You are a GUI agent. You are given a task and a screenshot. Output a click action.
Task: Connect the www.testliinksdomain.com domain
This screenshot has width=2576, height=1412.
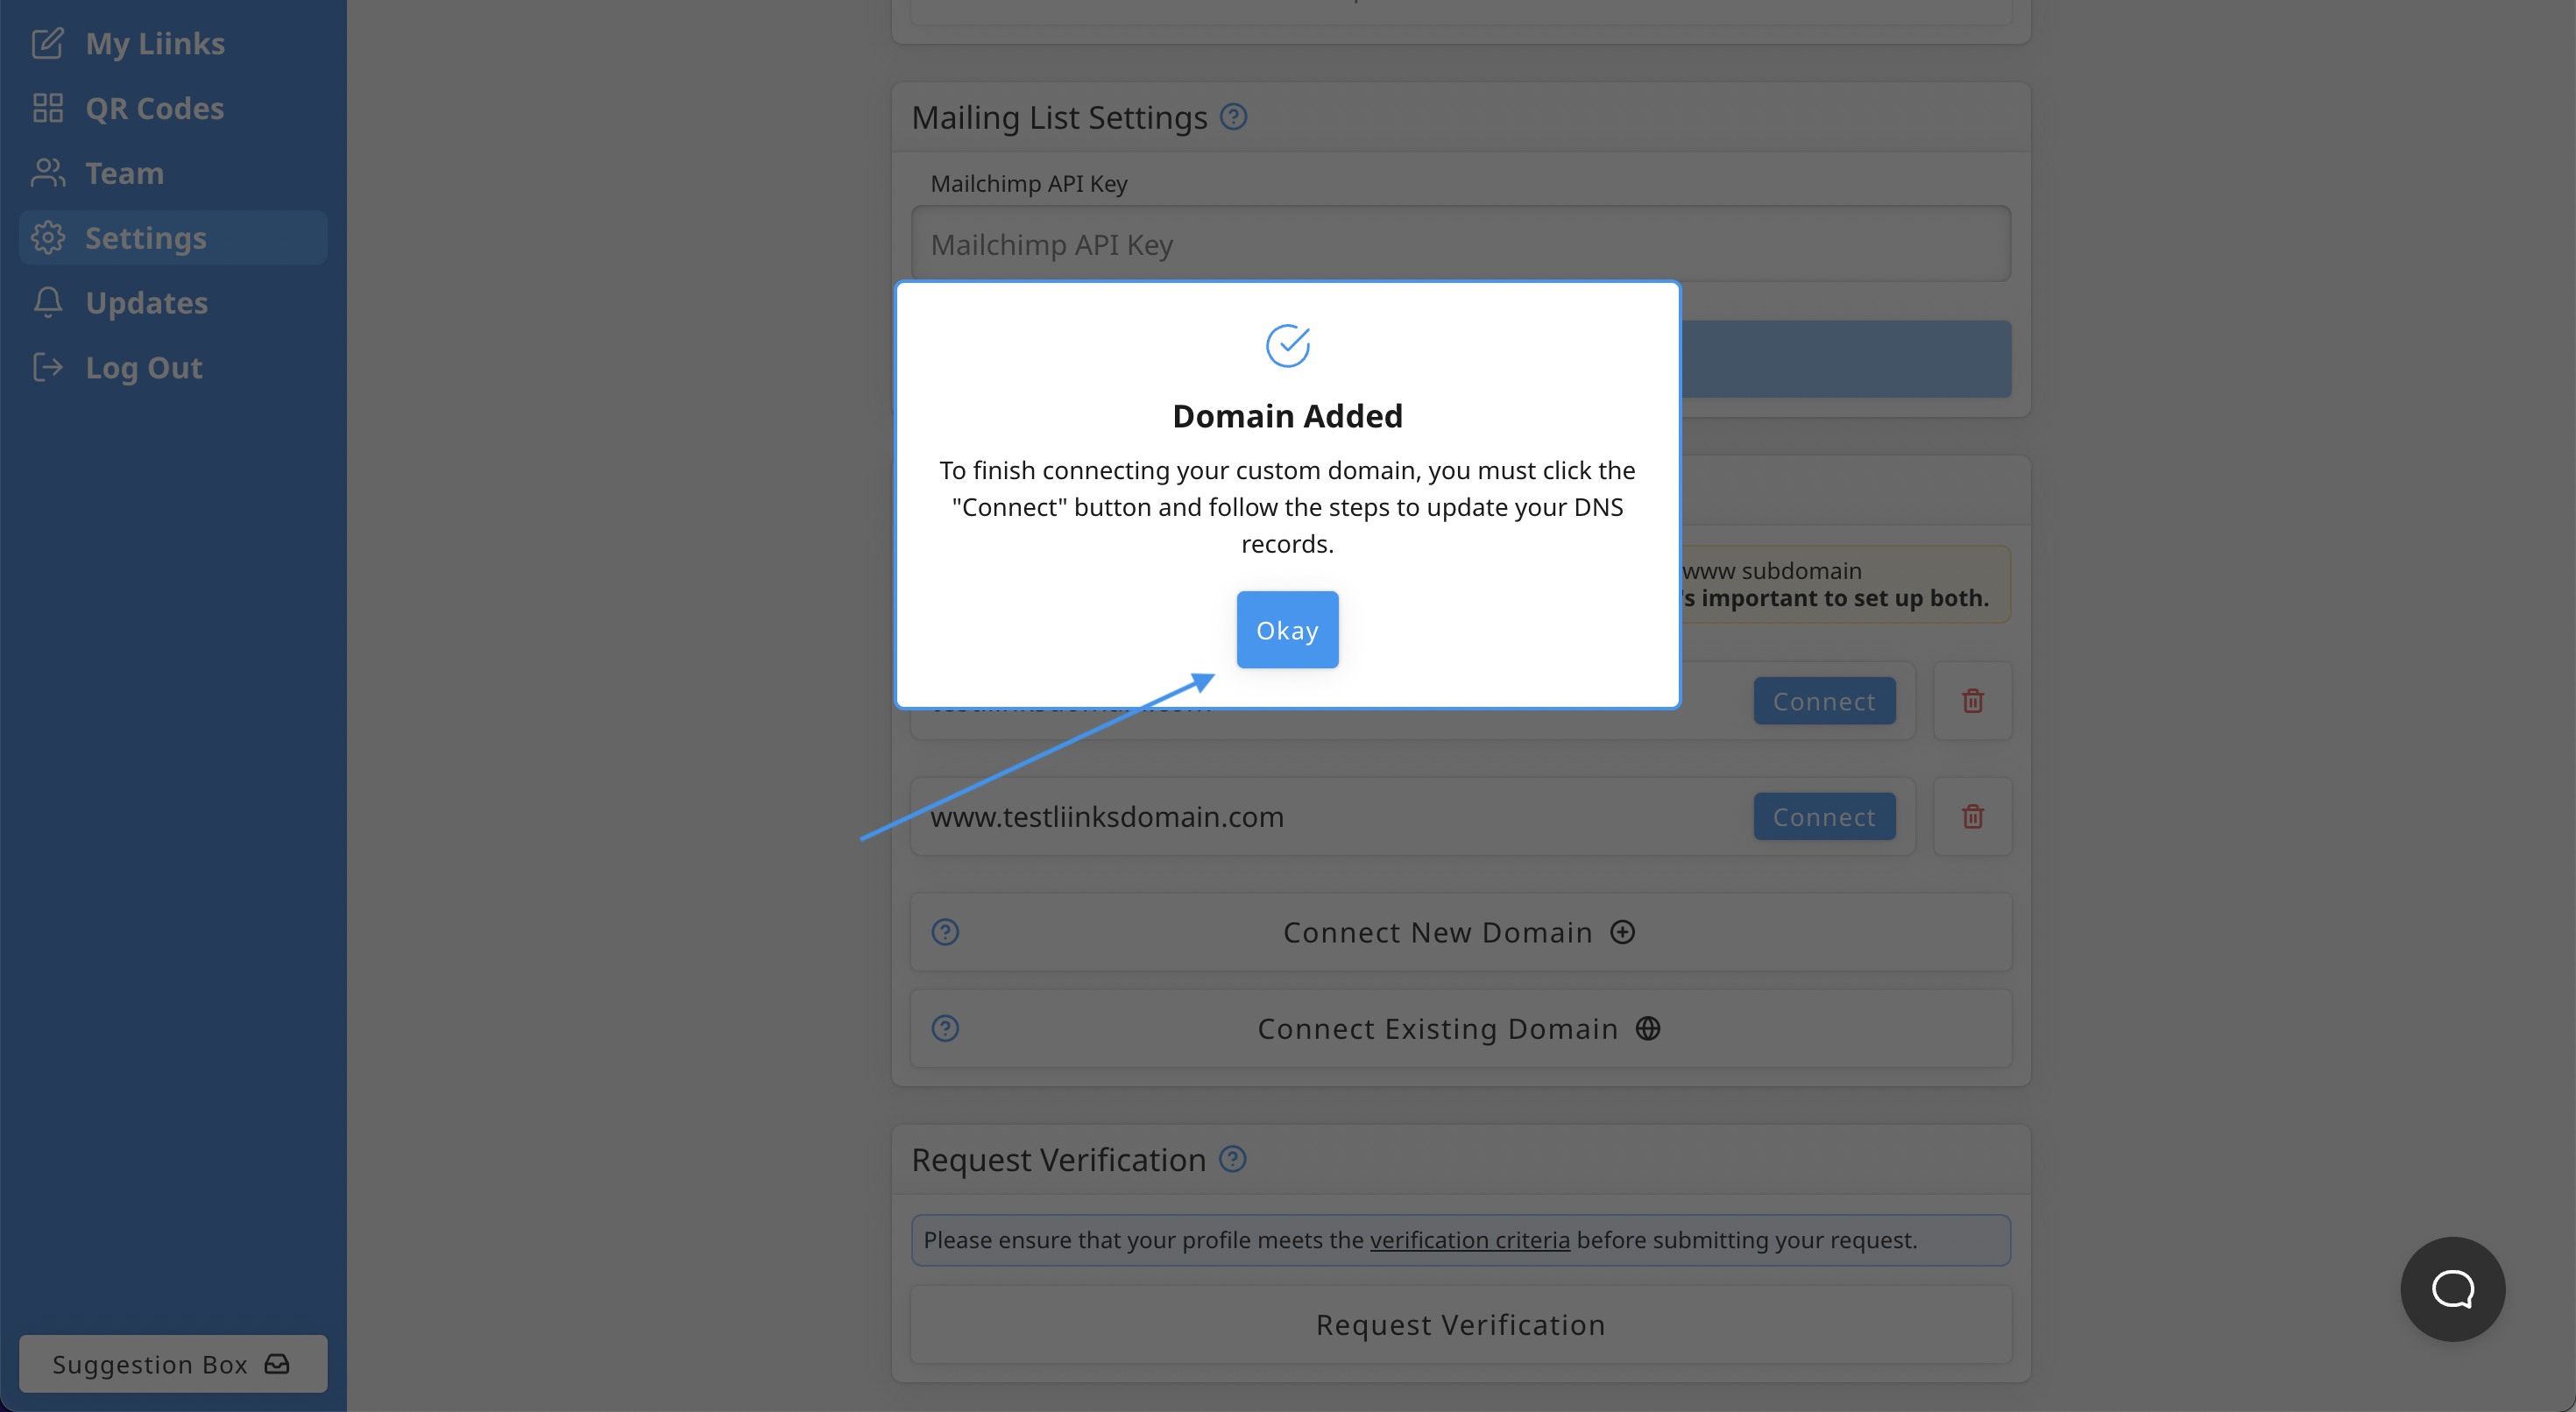(1823, 816)
